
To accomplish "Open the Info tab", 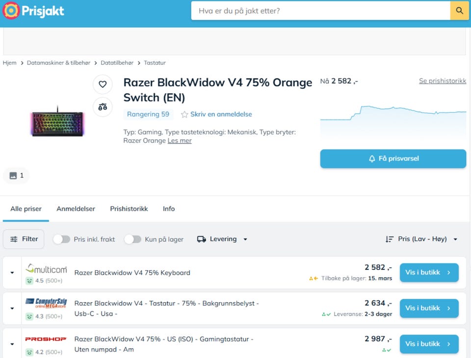I will tap(169, 209).
